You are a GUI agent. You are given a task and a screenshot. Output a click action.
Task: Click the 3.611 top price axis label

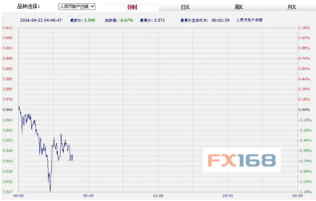pos(7,28)
